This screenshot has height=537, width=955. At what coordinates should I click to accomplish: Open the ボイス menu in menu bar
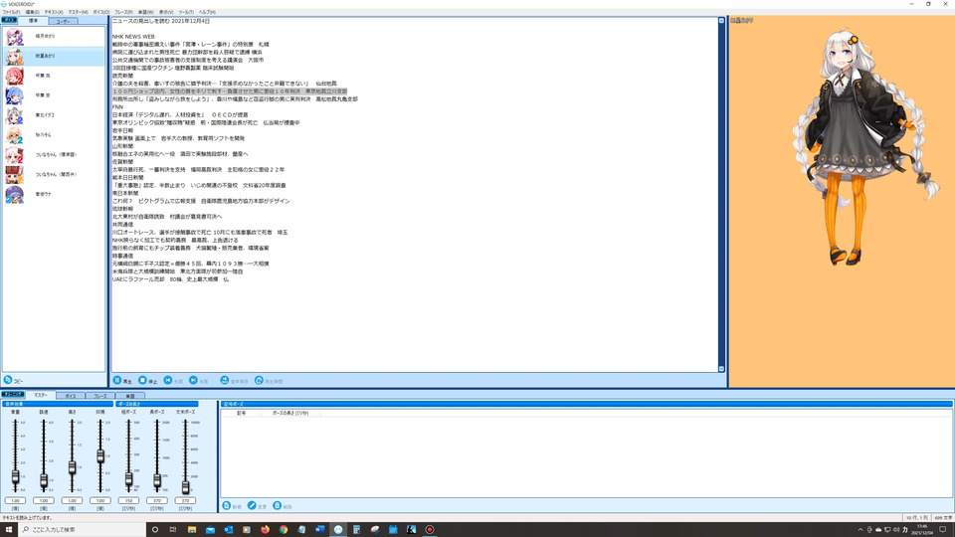[101, 12]
